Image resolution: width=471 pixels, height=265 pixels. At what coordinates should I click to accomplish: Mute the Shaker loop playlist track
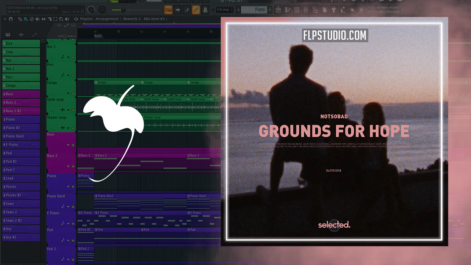coord(73,128)
